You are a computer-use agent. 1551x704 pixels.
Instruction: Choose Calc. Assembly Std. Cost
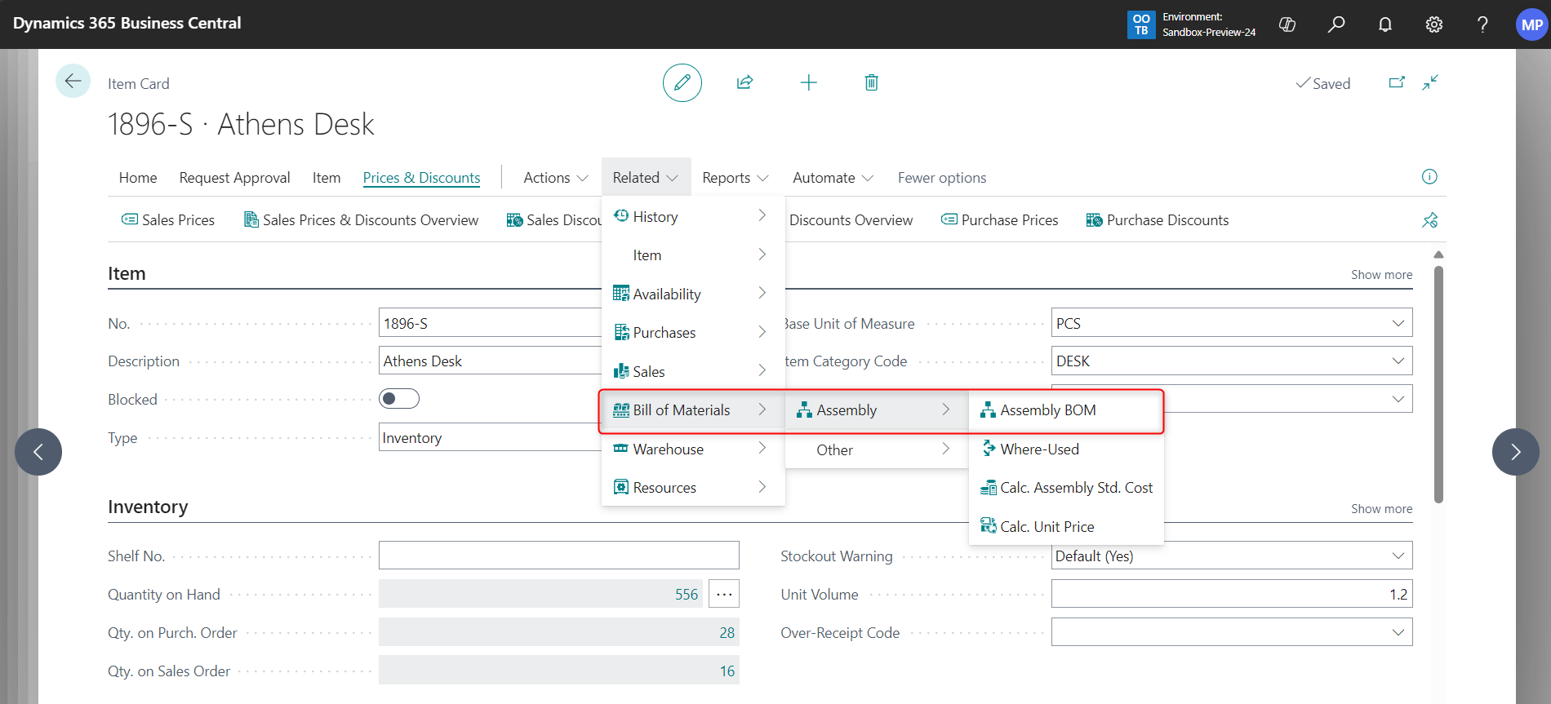[x=1066, y=488]
